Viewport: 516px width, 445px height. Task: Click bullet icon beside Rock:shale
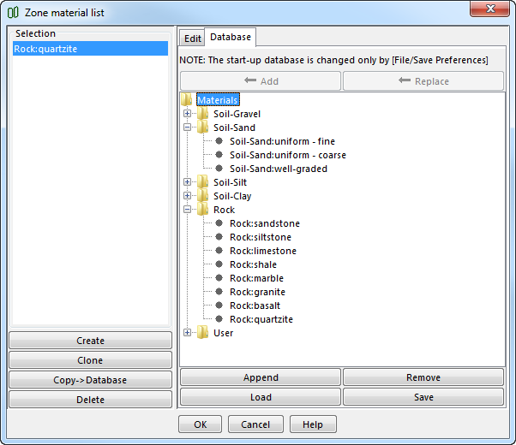click(219, 264)
